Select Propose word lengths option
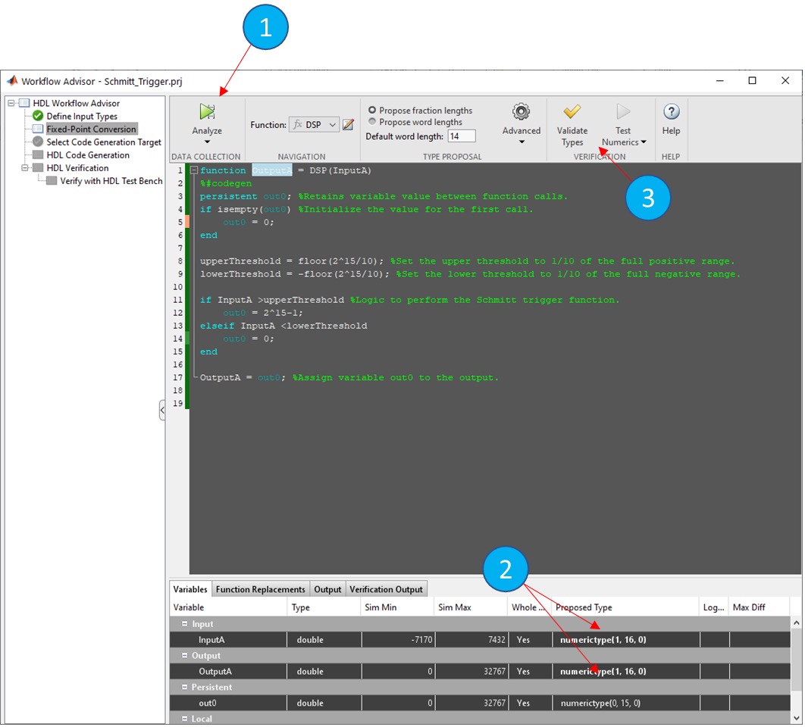805x727 pixels. (372, 122)
